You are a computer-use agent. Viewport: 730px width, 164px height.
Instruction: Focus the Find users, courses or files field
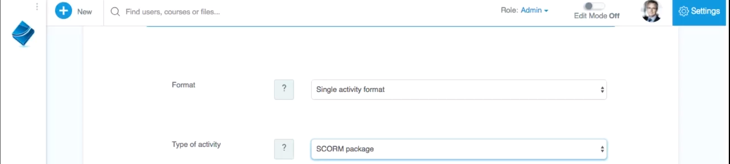173,12
